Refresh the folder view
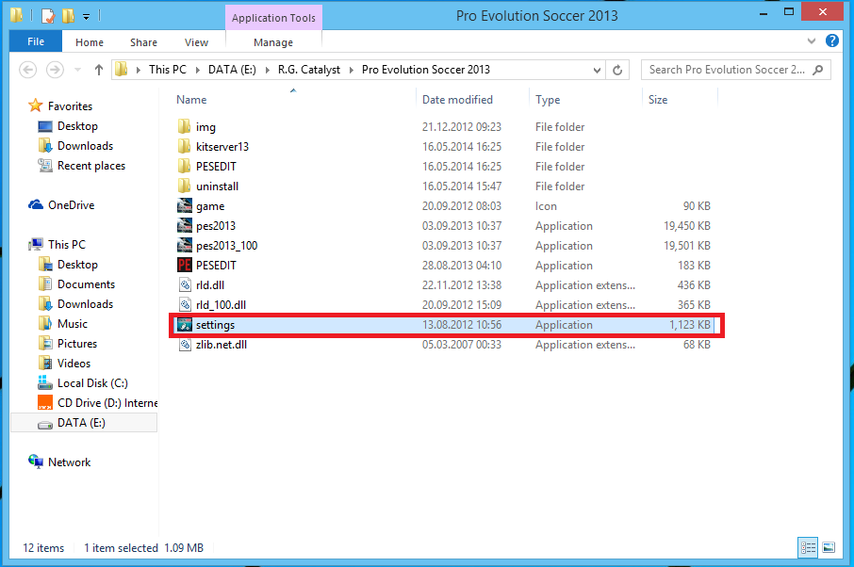Screen dimensions: 854x567 [617, 71]
